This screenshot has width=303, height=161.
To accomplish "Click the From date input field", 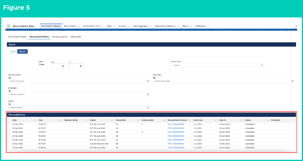I will pyautogui.click(x=58, y=66).
